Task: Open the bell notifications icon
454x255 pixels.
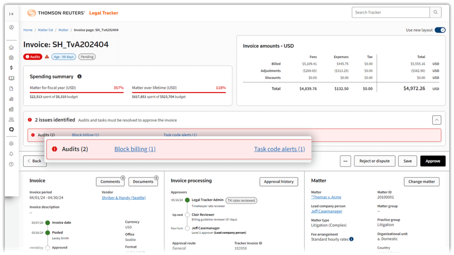Action: 11,154
